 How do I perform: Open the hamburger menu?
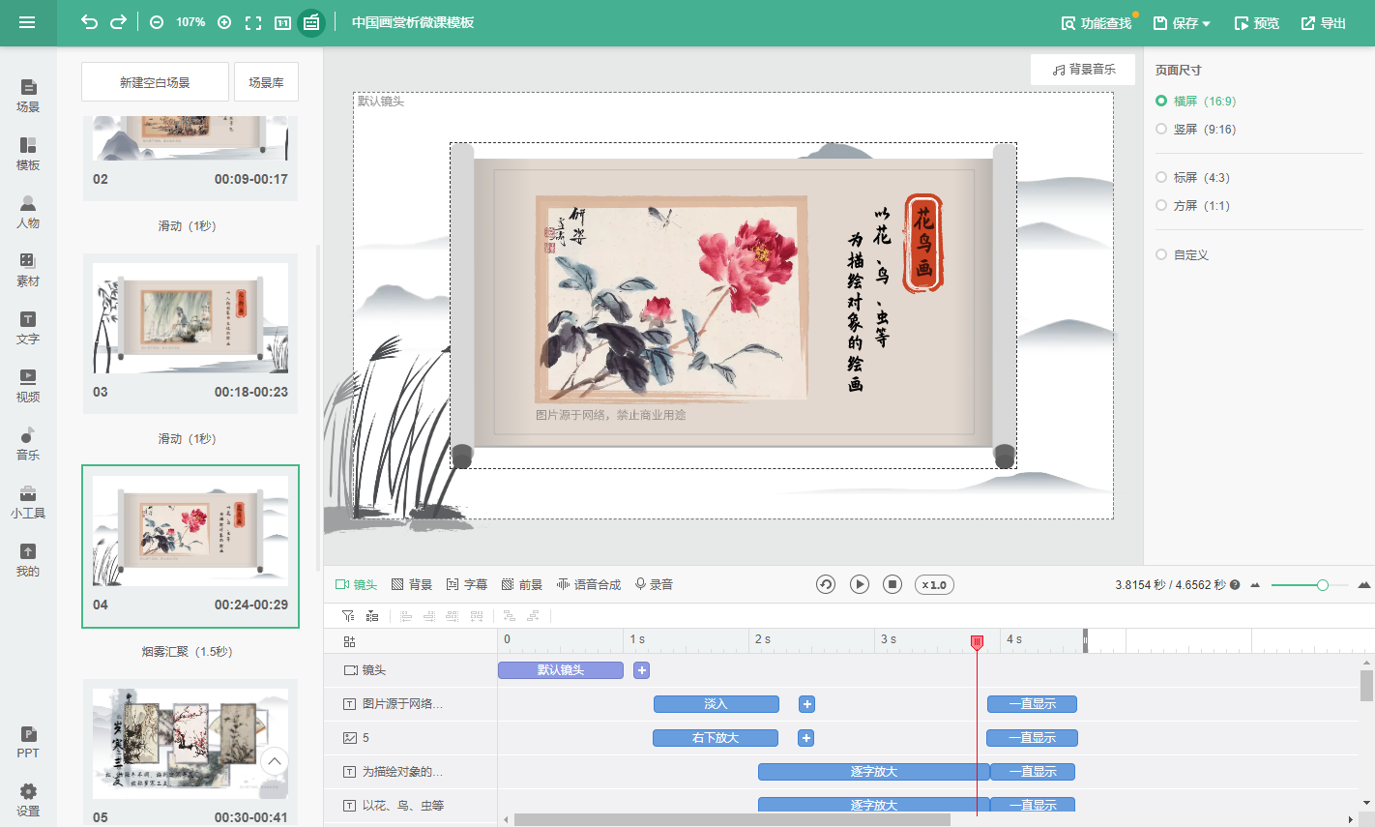click(x=27, y=22)
